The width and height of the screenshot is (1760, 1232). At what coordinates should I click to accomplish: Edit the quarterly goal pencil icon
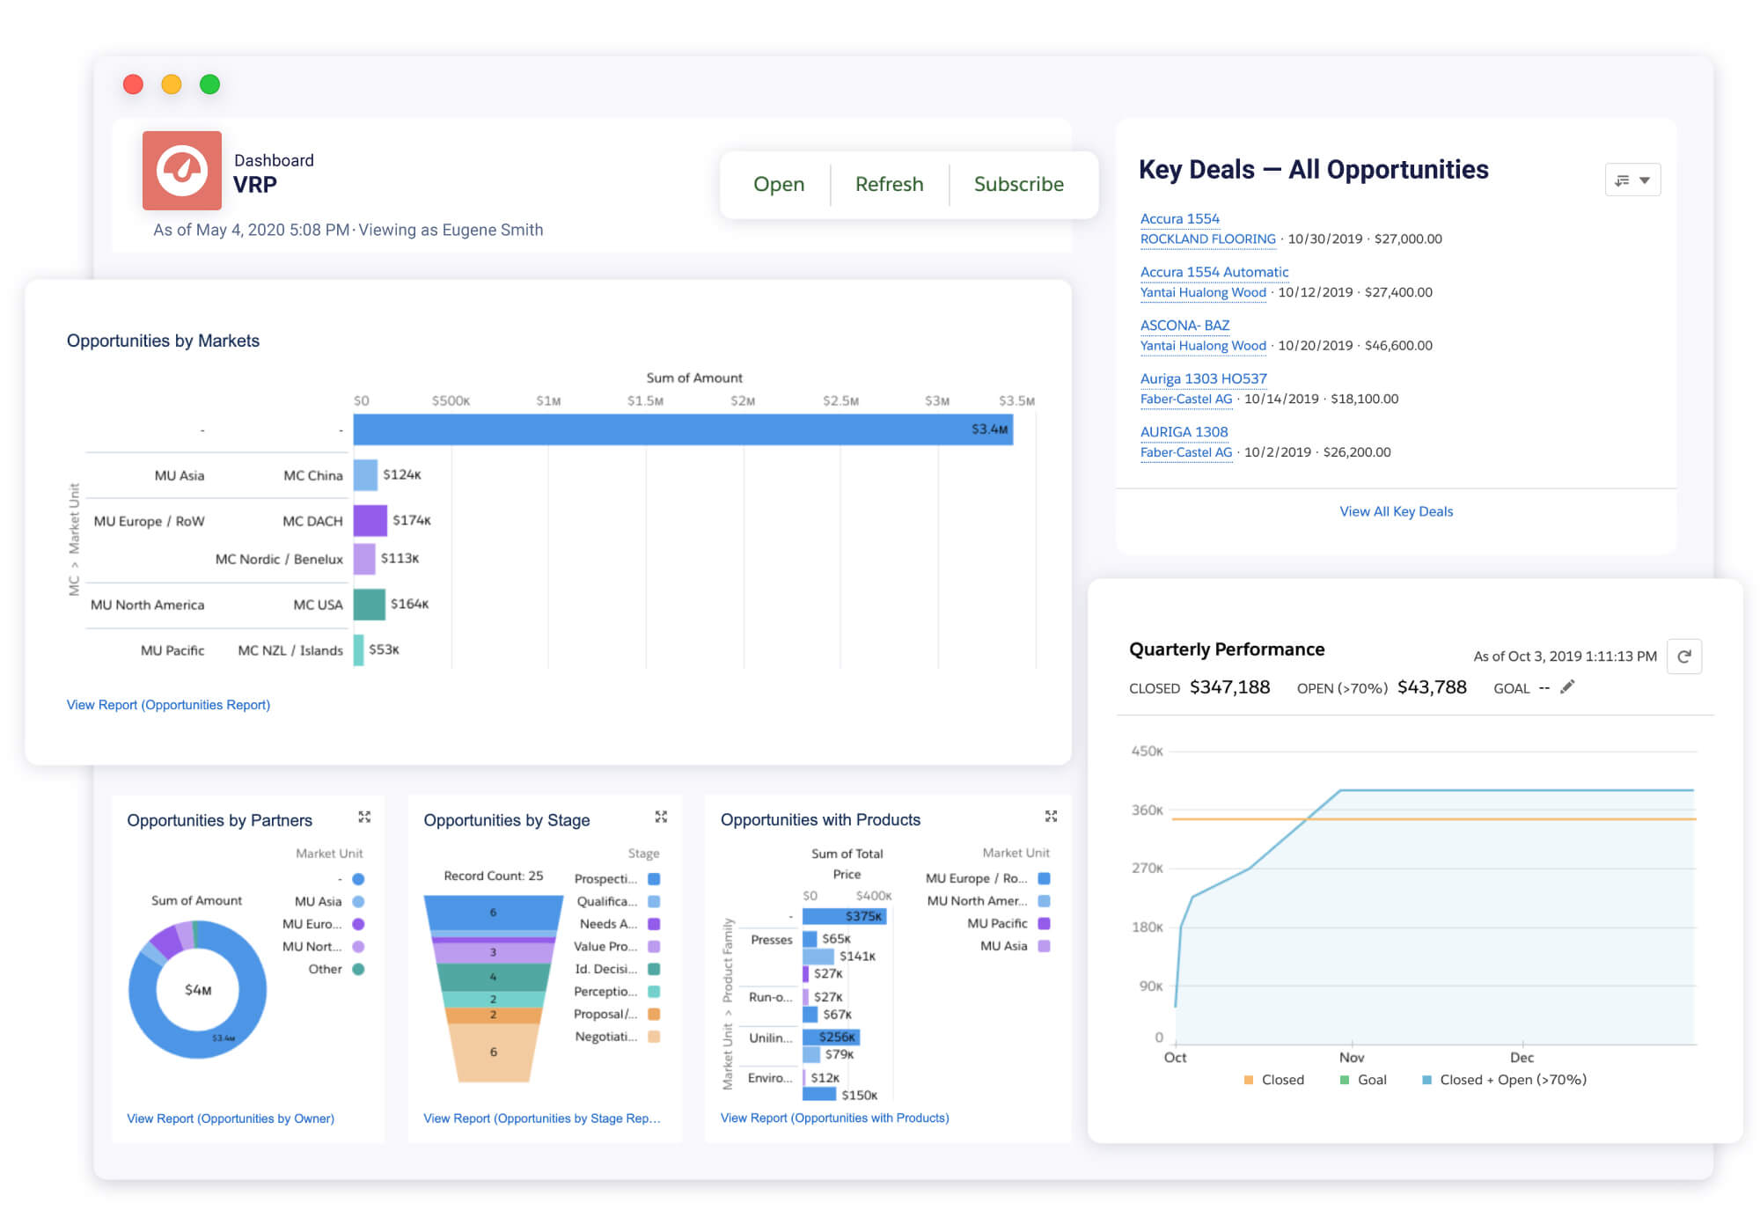[x=1566, y=687]
